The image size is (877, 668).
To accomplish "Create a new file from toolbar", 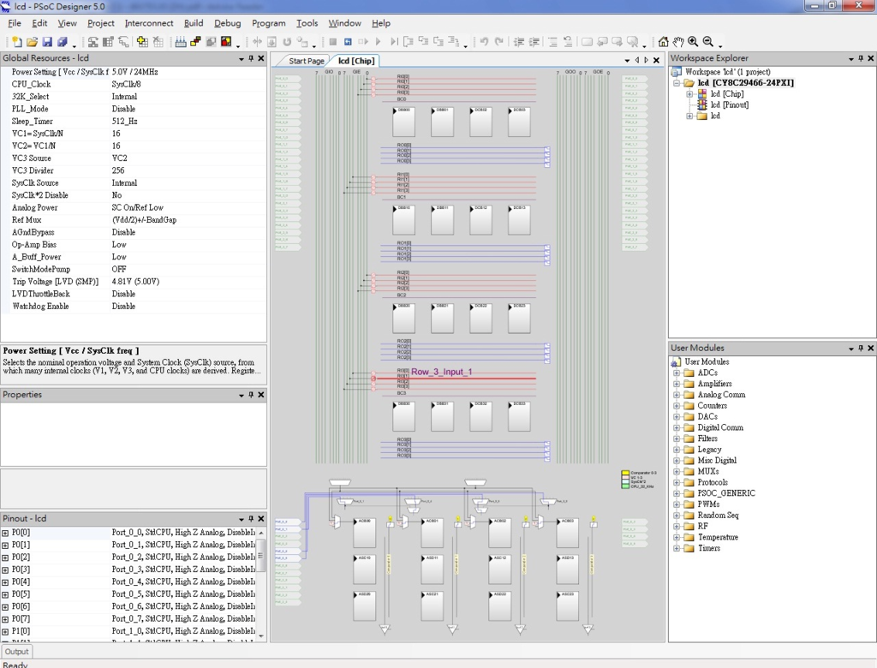I will coord(16,41).
